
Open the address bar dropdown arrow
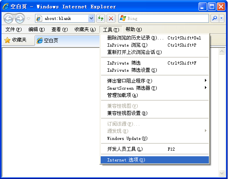coord(91,18)
